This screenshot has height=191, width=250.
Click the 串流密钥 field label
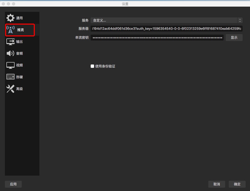pos(82,37)
